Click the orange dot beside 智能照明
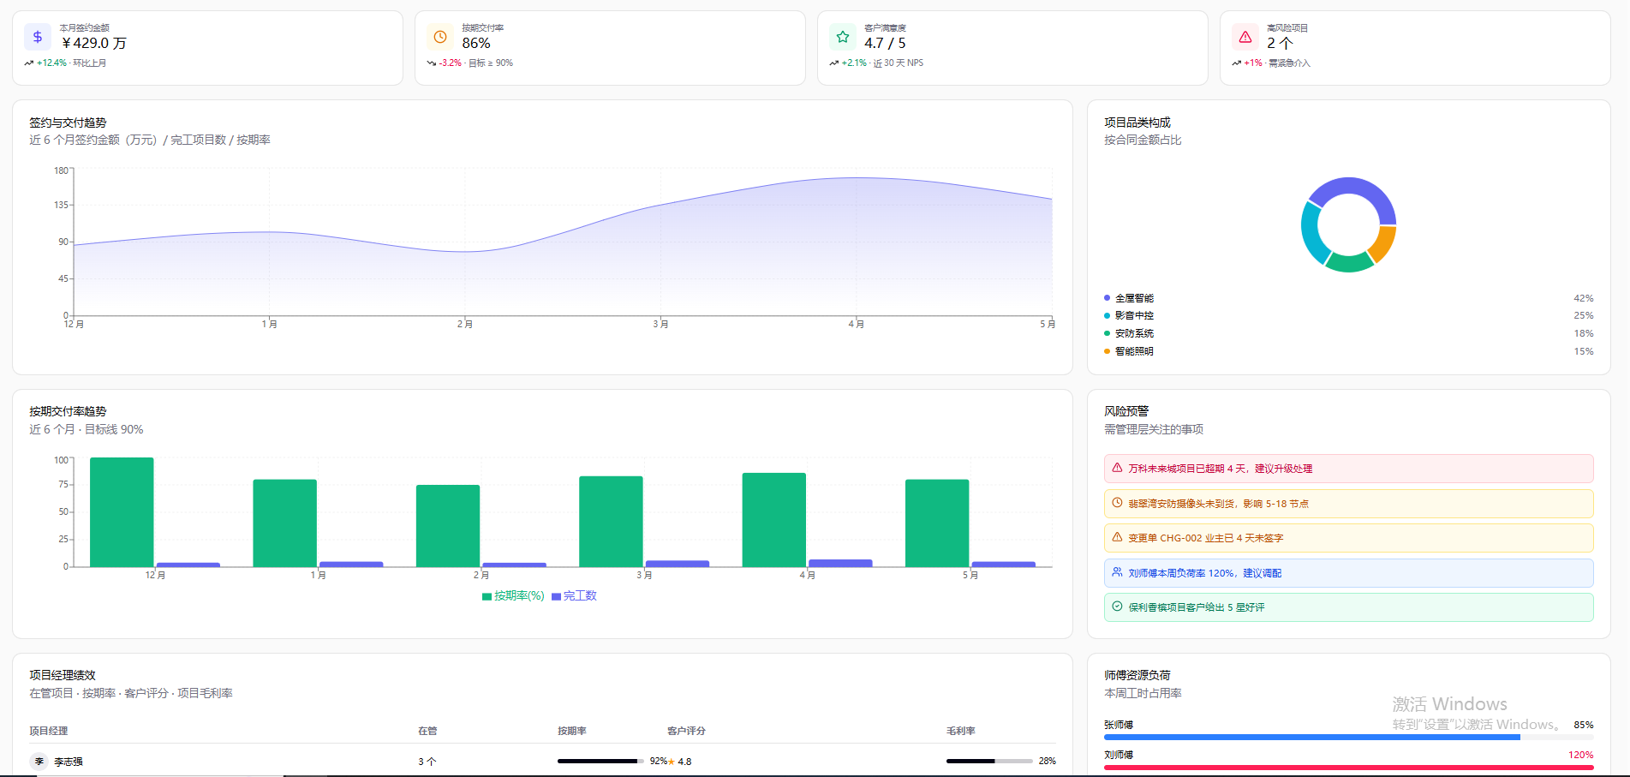 click(x=1107, y=351)
